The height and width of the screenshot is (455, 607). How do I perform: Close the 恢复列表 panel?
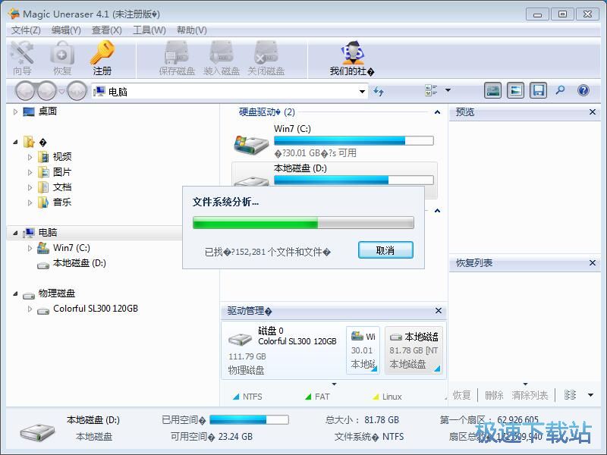(593, 262)
